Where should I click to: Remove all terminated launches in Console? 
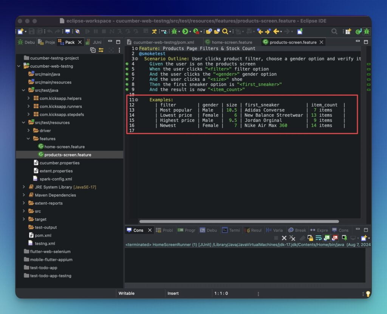tap(292, 238)
